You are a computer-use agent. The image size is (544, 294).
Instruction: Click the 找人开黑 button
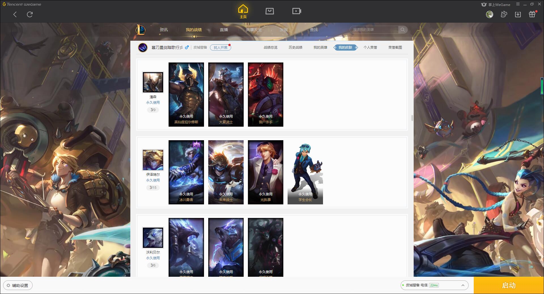[220, 47]
